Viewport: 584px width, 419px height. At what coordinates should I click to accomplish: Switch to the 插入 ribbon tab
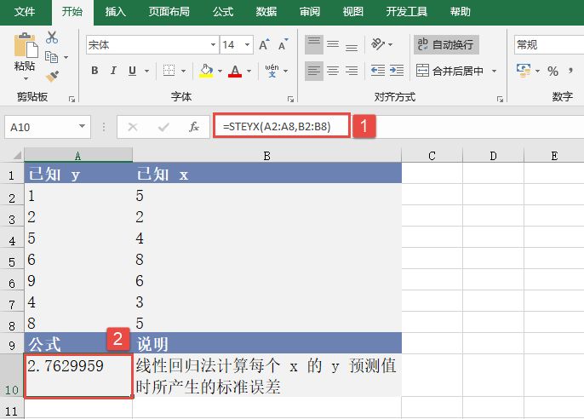115,12
